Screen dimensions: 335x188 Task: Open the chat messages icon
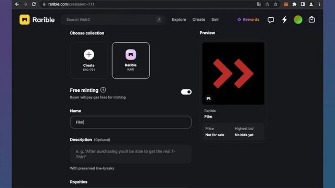(x=271, y=20)
